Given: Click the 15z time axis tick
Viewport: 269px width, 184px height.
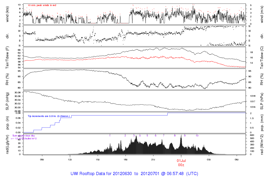Looking at the screenshot, I should click(x=98, y=159).
